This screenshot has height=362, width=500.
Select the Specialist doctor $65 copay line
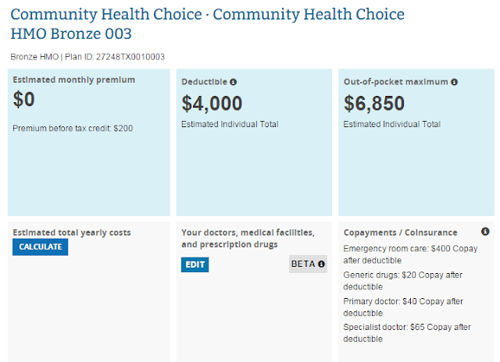pos(407,333)
